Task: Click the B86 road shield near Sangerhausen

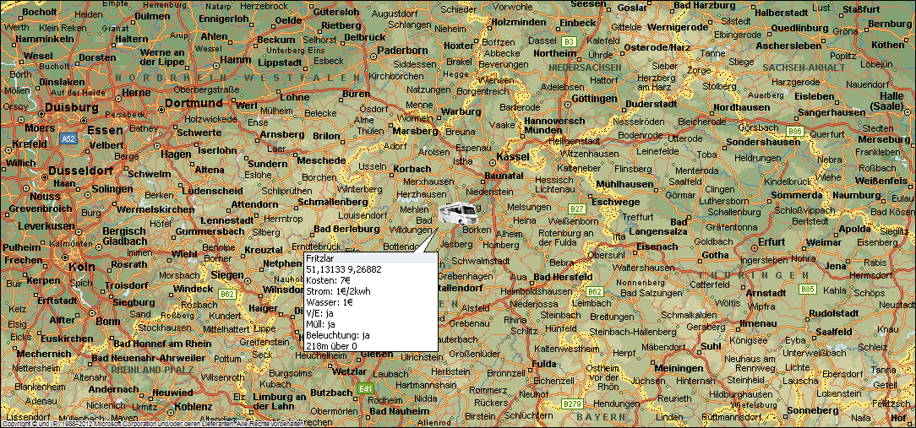Action: tap(794, 132)
